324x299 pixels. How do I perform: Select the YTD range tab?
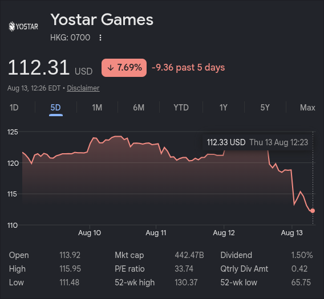click(181, 108)
